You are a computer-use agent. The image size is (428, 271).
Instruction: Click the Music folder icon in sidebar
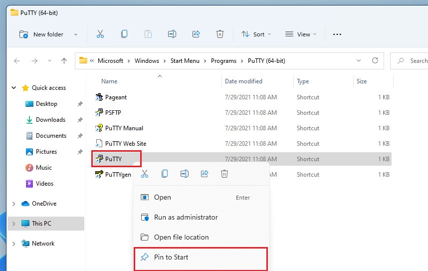[29, 168]
